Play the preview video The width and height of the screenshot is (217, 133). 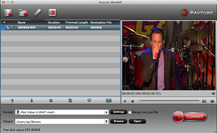pos(125,101)
